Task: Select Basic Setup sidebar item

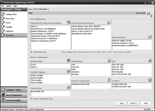Action: [x=8, y=18]
